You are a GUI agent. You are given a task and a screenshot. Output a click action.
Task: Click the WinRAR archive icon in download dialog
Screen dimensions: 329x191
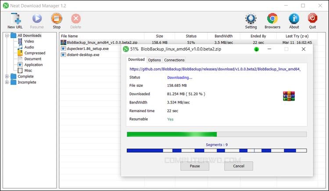pos(289,96)
